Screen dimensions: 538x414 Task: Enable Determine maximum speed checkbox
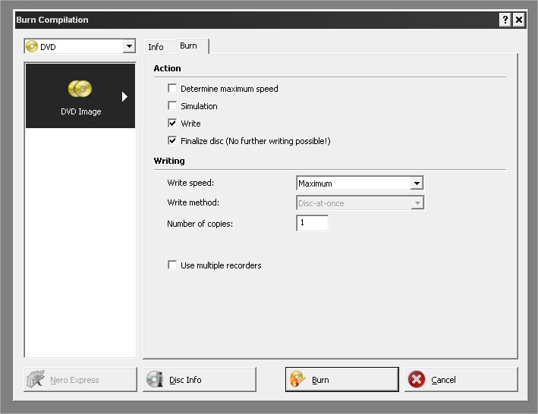pyautogui.click(x=172, y=89)
